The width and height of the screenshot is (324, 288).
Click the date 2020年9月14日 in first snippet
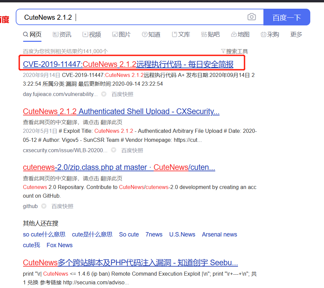coord(42,75)
